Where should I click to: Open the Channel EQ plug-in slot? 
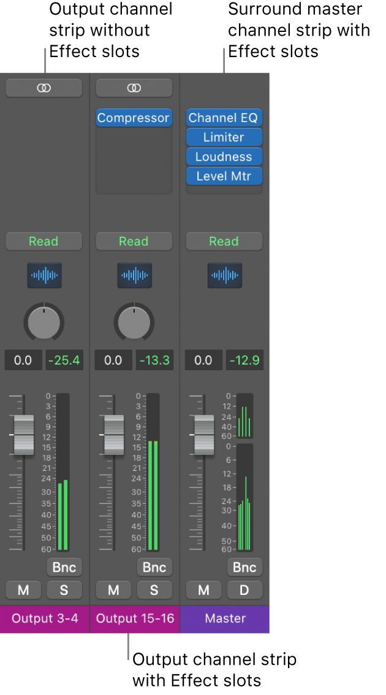pyautogui.click(x=224, y=118)
